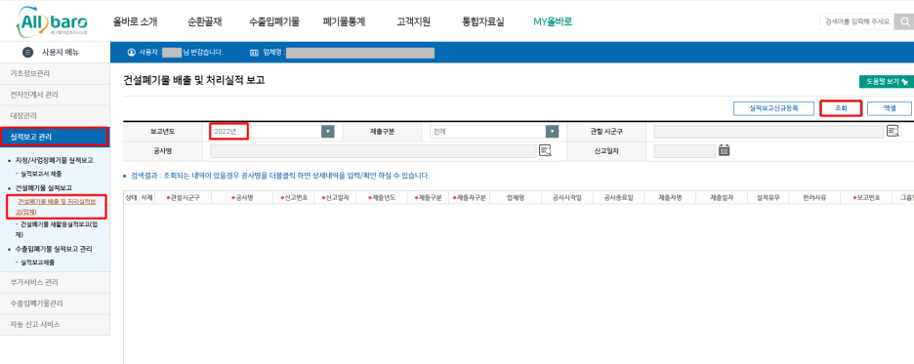Click 건설폐기물 실적보고 heading
914x364 pixels.
[44, 188]
